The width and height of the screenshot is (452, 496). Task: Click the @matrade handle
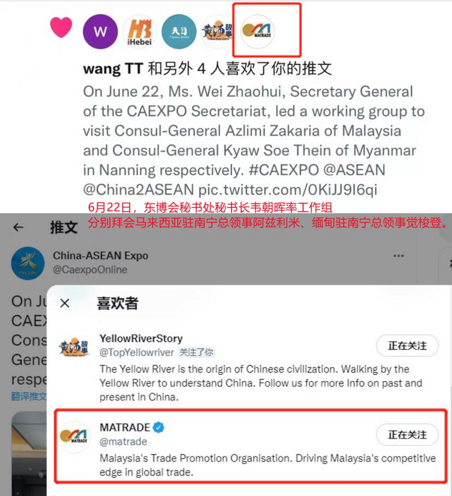[123, 442]
